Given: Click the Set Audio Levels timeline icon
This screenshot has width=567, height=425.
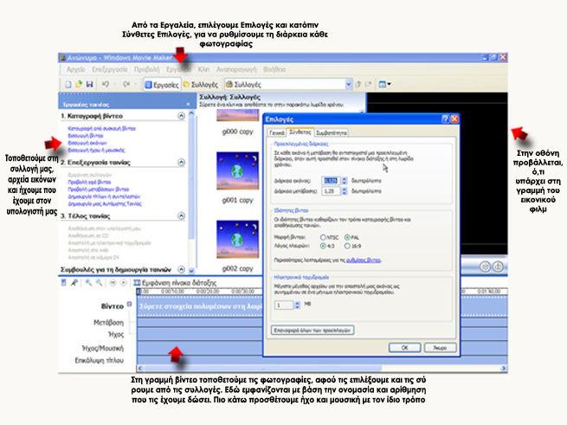Looking at the screenshot, I should pyautogui.click(x=64, y=283).
